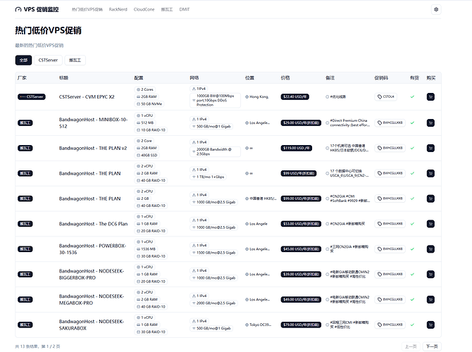
Task: Click buy cart for MINIBOX-10-512 row
Action: pos(430,122)
